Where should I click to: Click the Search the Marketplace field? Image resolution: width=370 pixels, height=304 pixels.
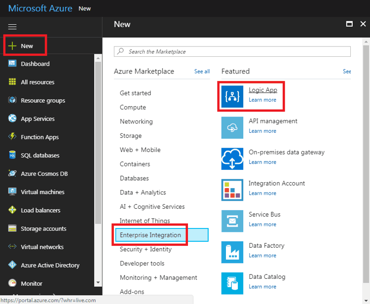click(232, 51)
